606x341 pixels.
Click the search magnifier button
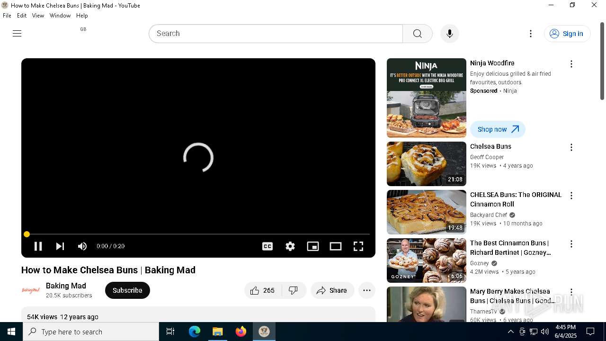(417, 34)
